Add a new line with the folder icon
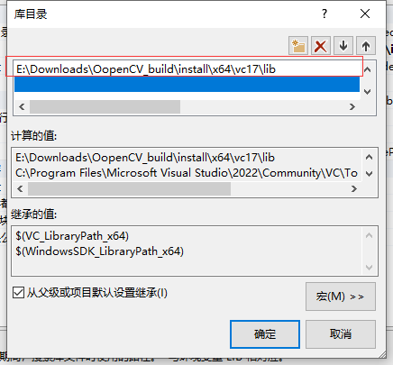The width and height of the screenshot is (393, 365). pyautogui.click(x=298, y=46)
